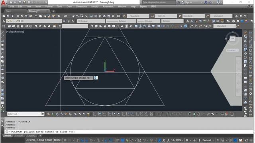Click the Layer Properties Manager icon

[x=4, y=21]
